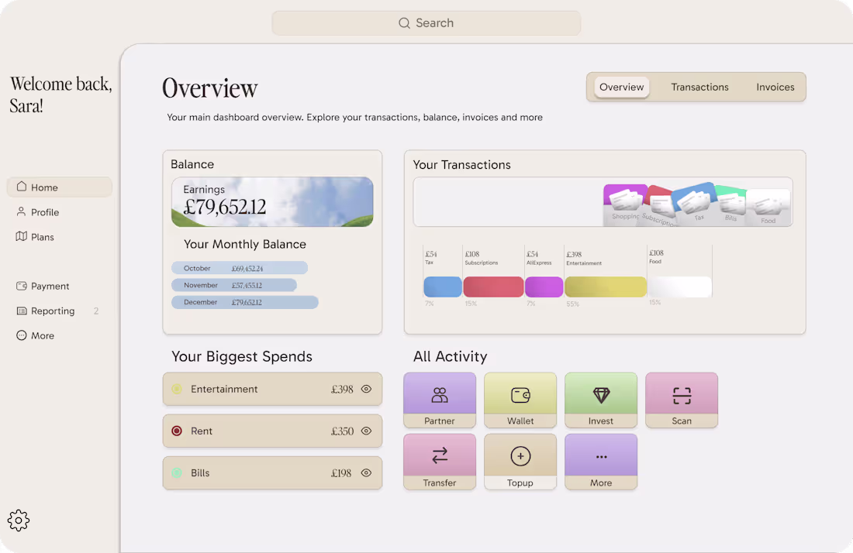The width and height of the screenshot is (853, 553).
Task: Click inside the Search field
Action: click(426, 22)
